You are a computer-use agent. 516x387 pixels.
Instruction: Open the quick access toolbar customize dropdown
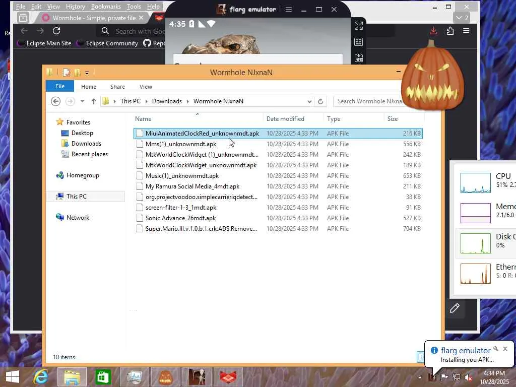tap(87, 73)
